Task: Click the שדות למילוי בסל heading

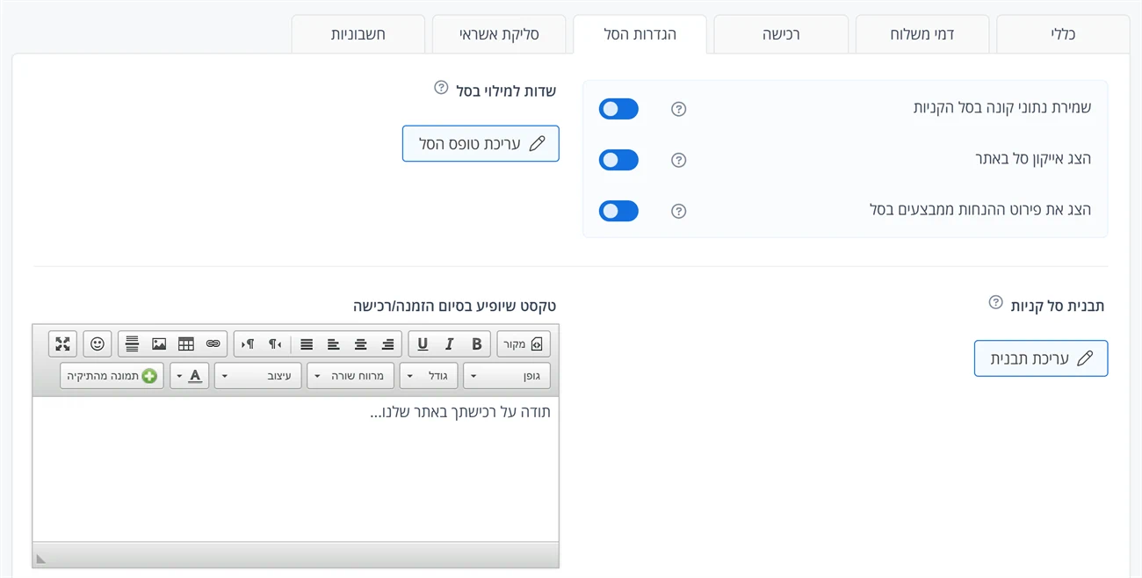Action: click(x=506, y=90)
